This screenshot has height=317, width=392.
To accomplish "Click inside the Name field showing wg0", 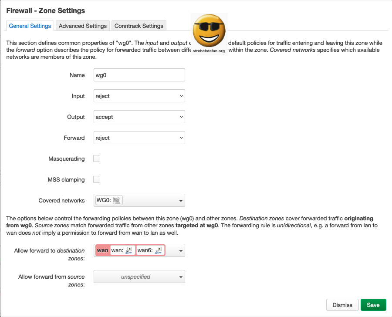I will (x=139, y=75).
